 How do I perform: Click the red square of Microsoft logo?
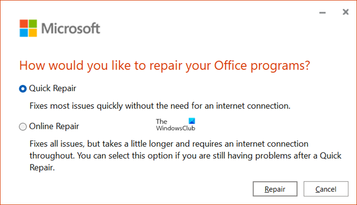pos(24,25)
